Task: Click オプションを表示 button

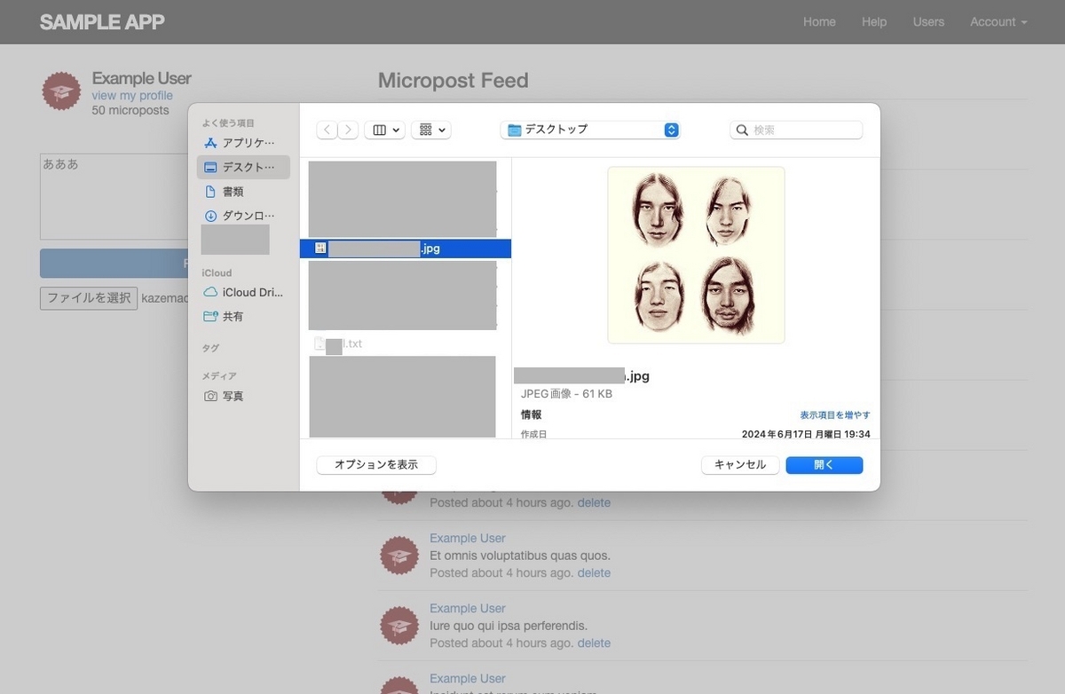Action: 376,465
